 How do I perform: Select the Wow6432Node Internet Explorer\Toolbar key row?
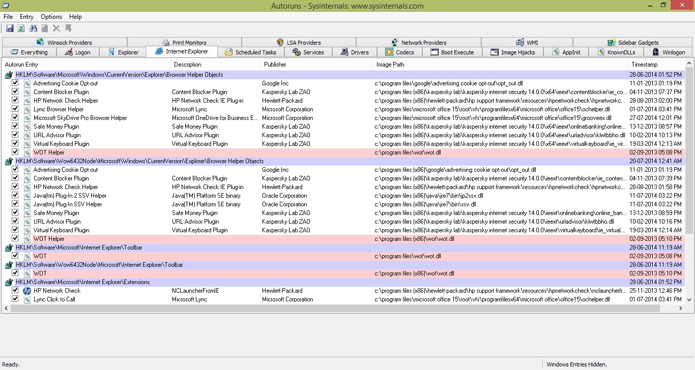[343, 265]
